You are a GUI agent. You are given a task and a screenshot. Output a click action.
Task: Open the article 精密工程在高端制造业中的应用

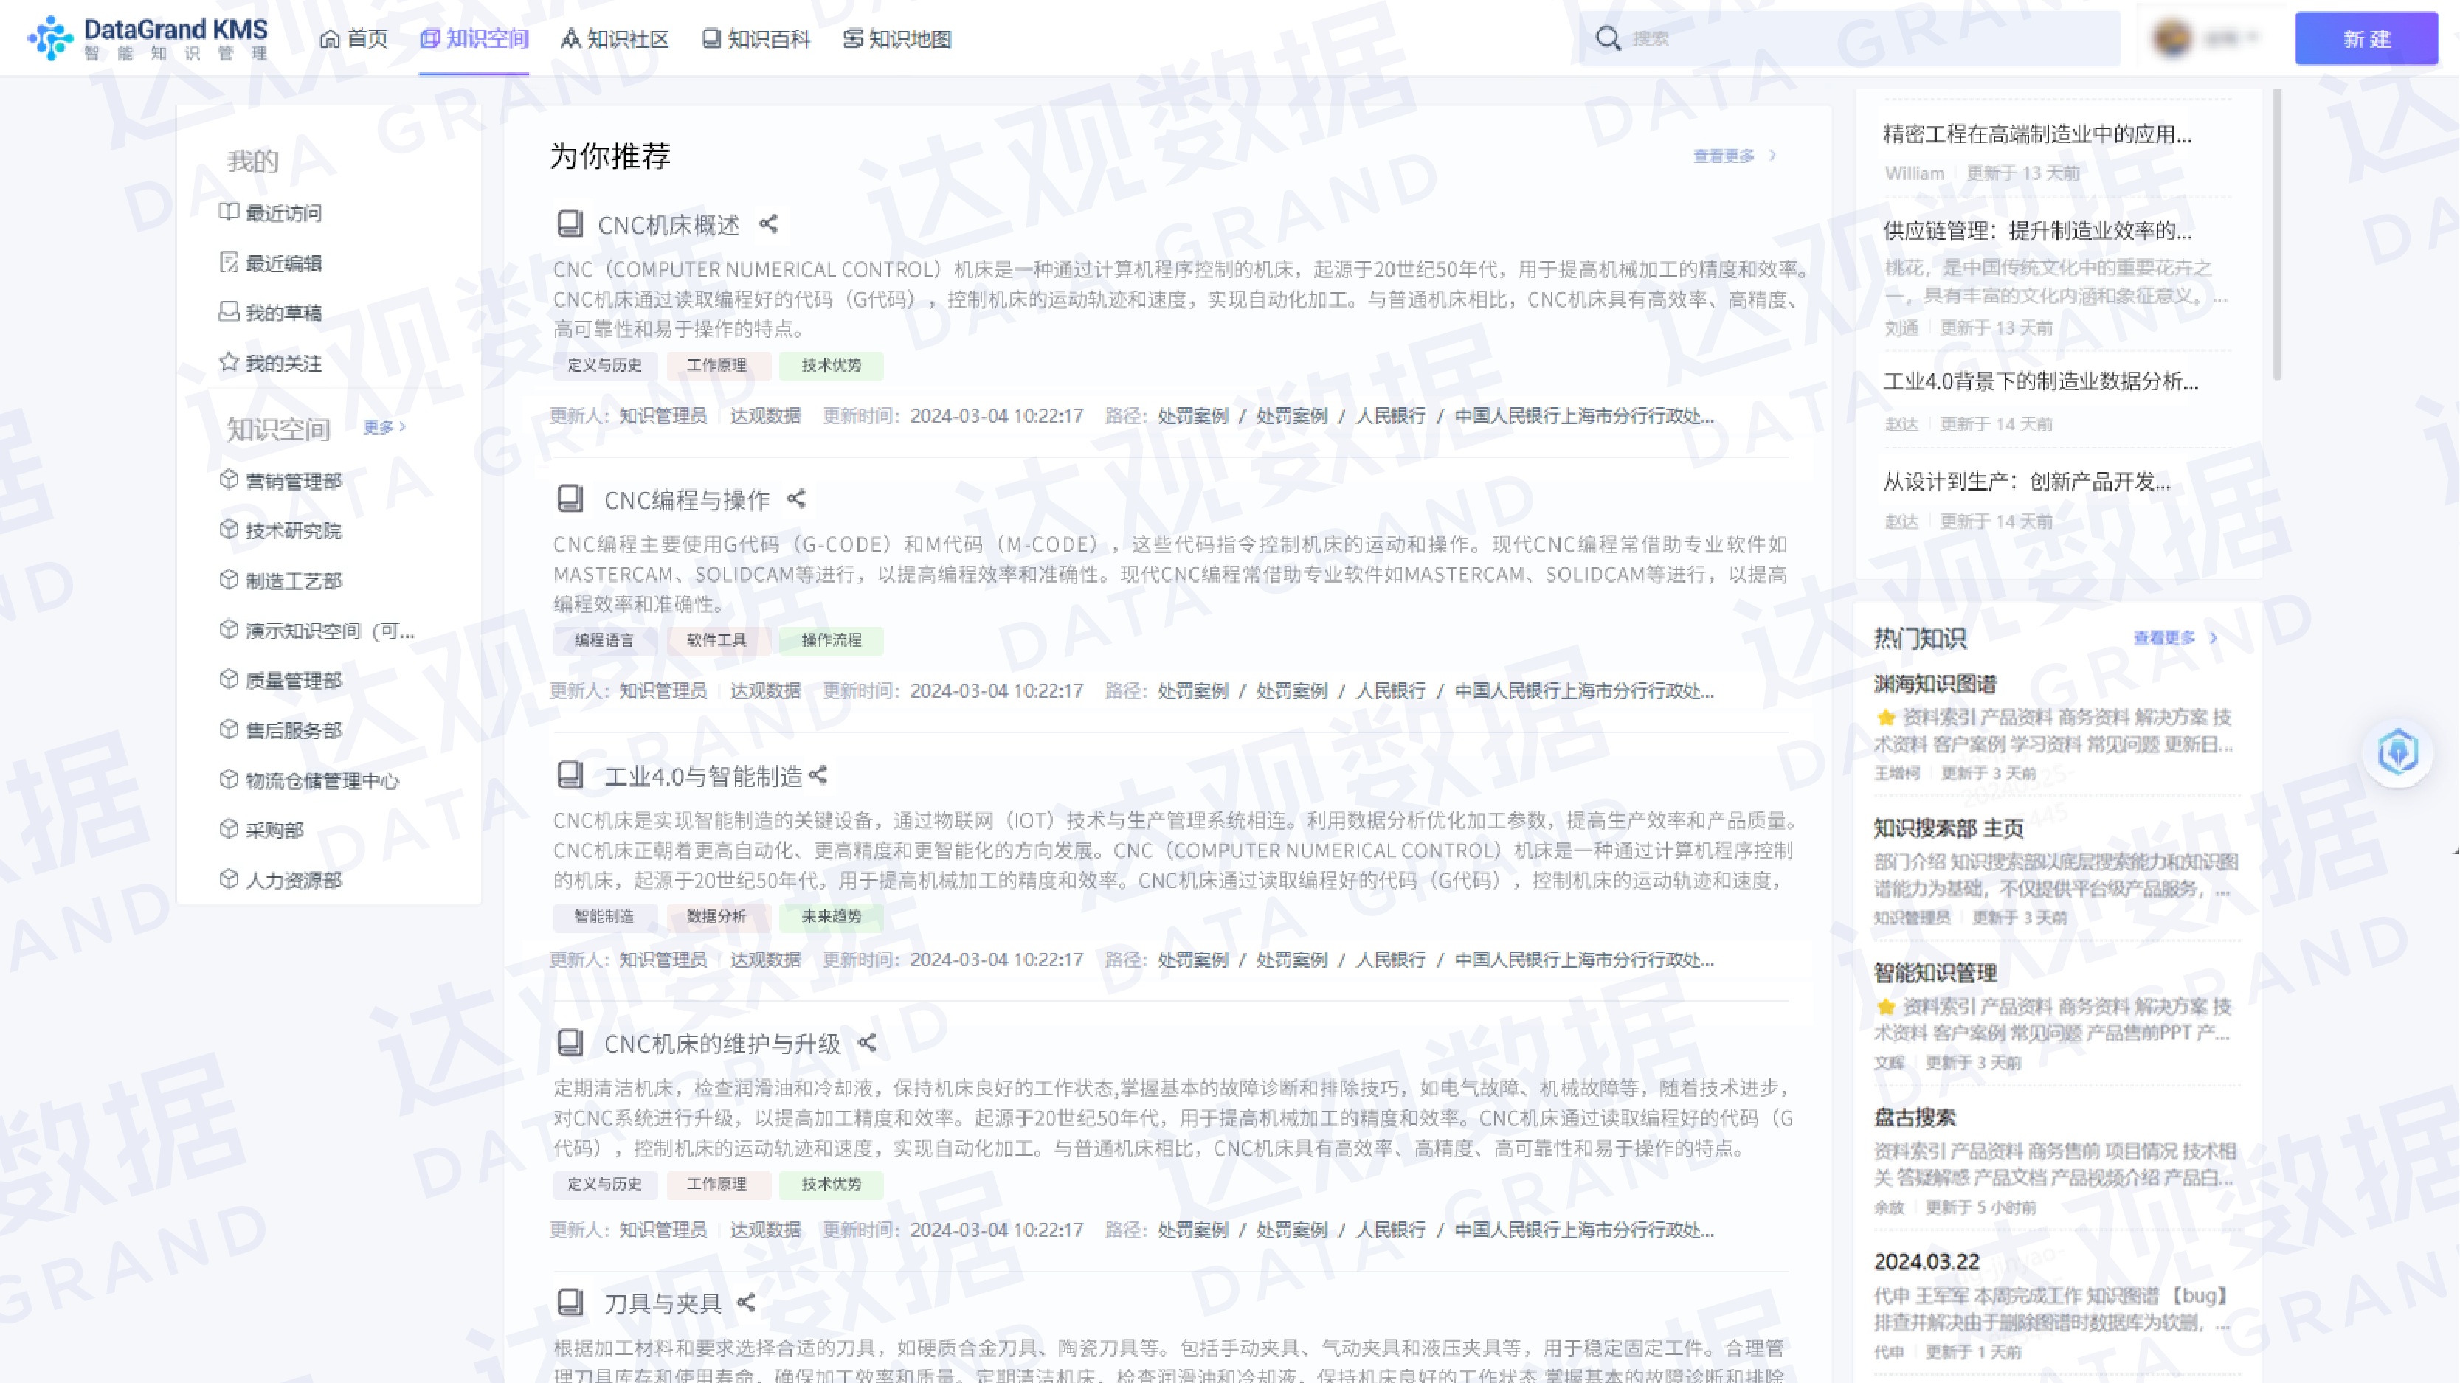click(x=2039, y=134)
